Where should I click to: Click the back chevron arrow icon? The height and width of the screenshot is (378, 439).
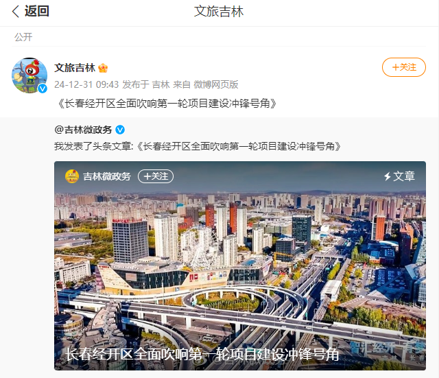click(x=16, y=12)
